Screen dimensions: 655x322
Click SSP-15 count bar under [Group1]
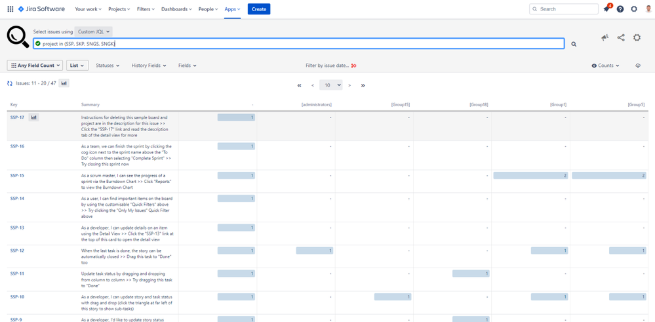tap(530, 175)
